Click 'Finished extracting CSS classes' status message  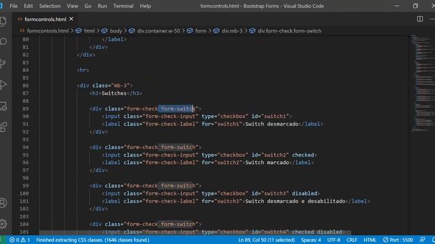(92, 240)
